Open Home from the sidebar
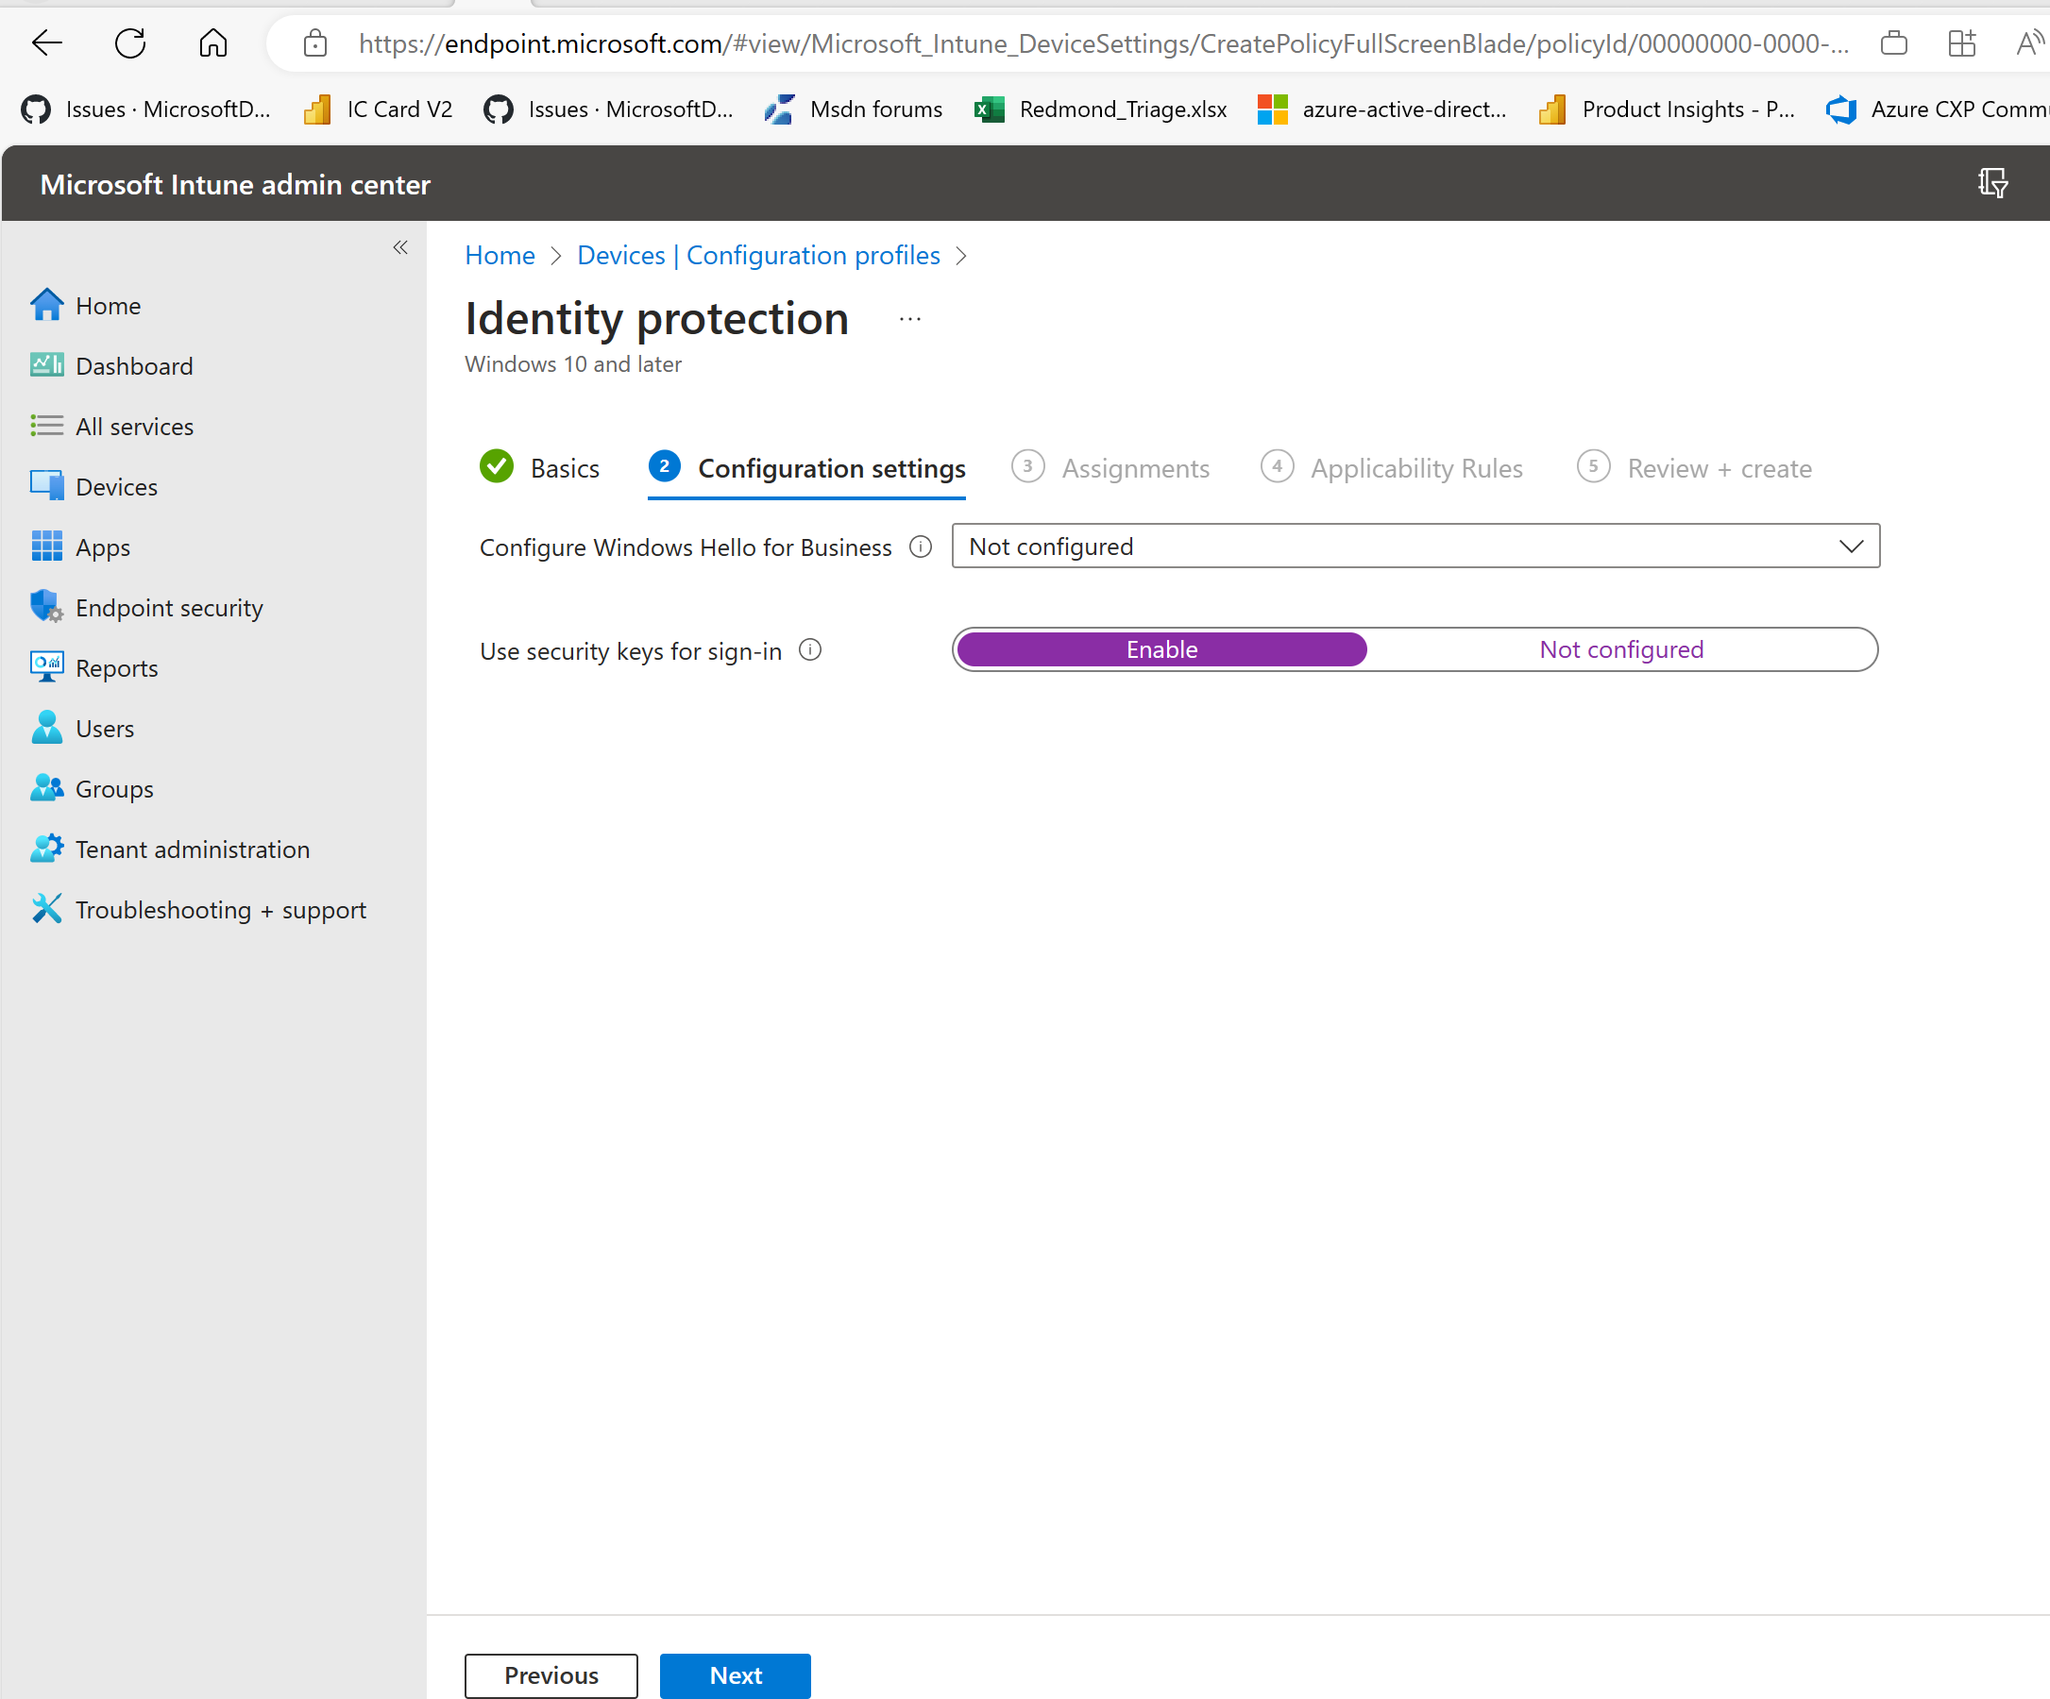The width and height of the screenshot is (2050, 1699). [86, 306]
